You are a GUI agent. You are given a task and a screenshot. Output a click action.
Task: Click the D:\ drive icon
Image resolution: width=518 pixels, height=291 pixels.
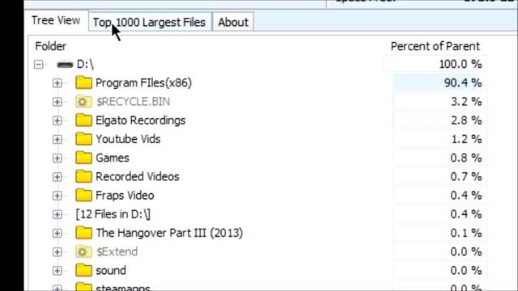65,65
